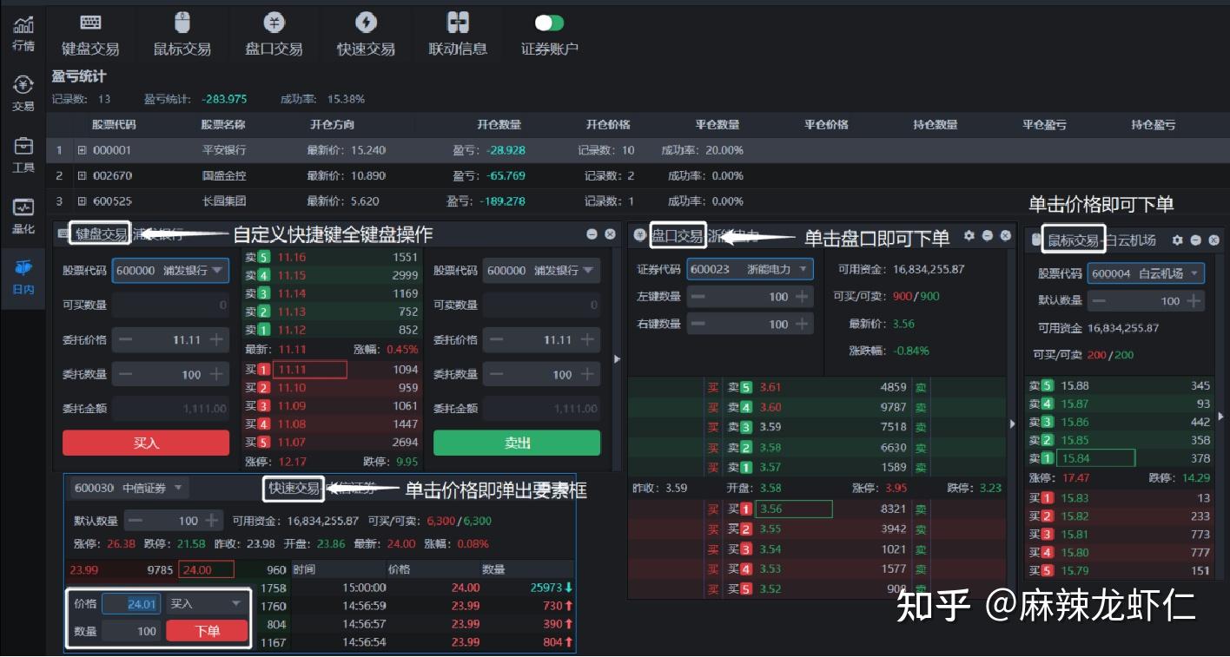Open 证券代码 dropdown 600023 浙能电力

750,269
